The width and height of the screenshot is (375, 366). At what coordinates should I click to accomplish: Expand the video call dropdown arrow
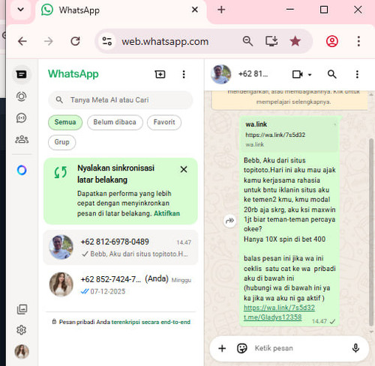pos(310,74)
